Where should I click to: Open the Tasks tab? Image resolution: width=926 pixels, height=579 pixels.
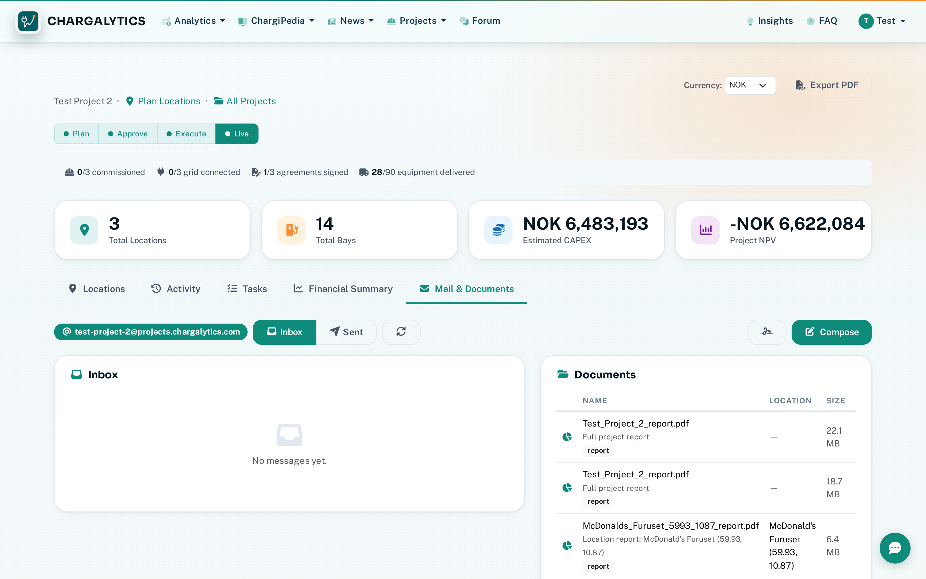247,289
